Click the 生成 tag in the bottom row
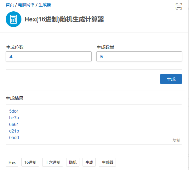 (89, 162)
